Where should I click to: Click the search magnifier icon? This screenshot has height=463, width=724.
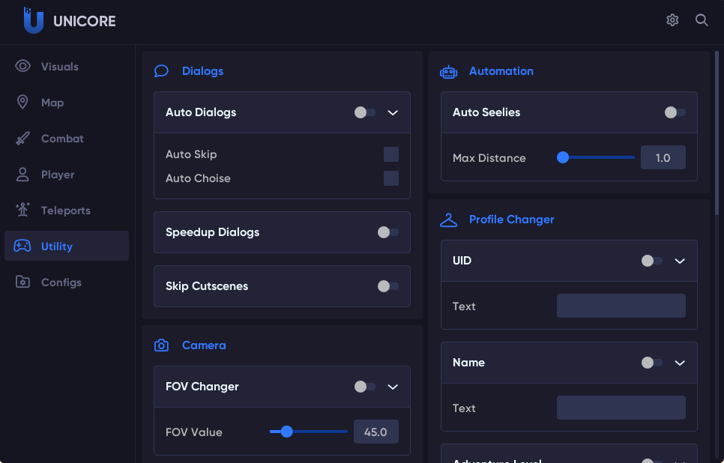click(x=702, y=20)
